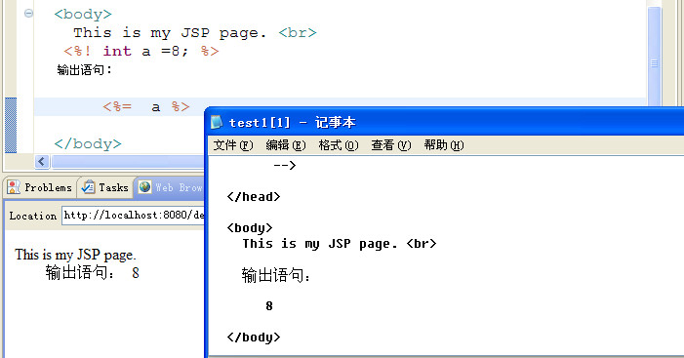The image size is (684, 358).
Task: Switch to the Problems tab
Action: (x=40, y=187)
